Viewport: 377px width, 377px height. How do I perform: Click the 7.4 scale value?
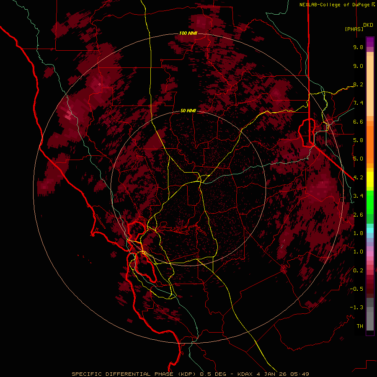pos(358,103)
